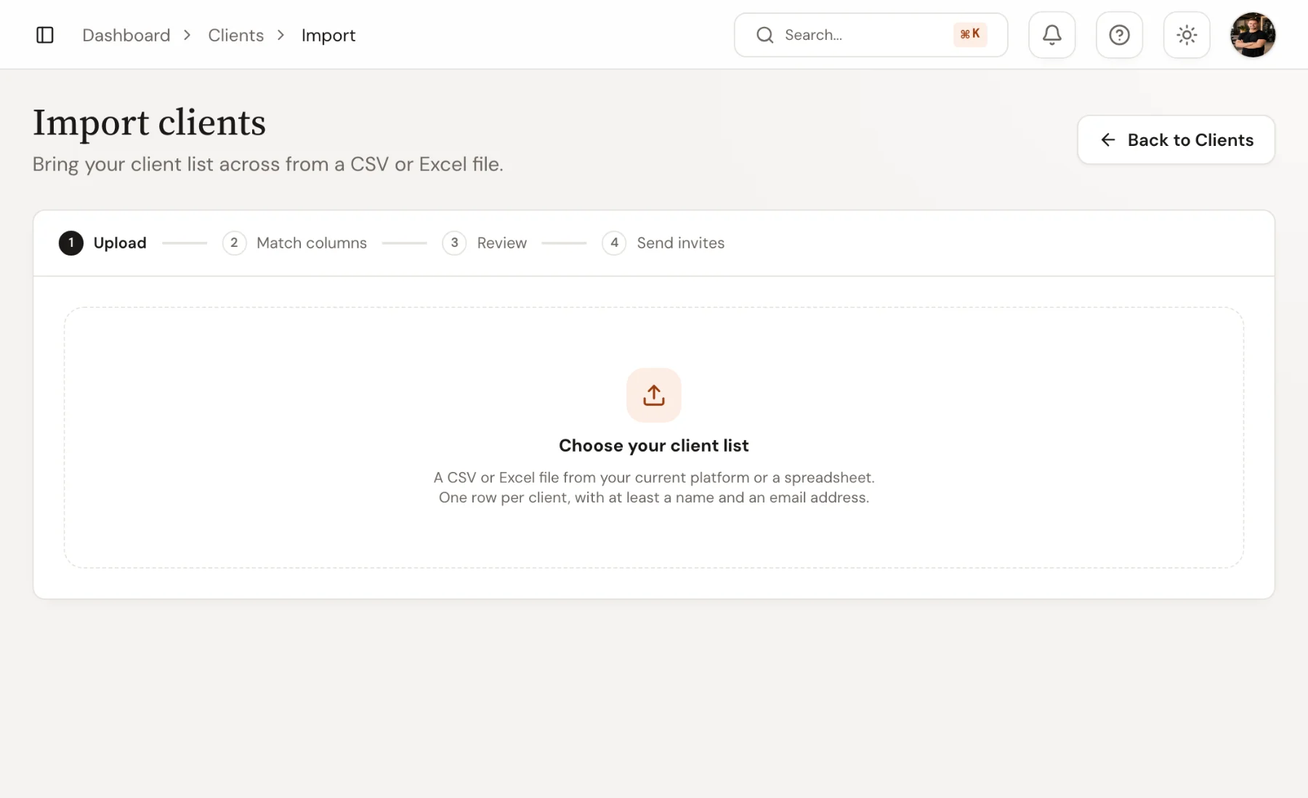Select the Send invites step
Viewport: 1308px width, 798px height.
pyautogui.click(x=663, y=243)
